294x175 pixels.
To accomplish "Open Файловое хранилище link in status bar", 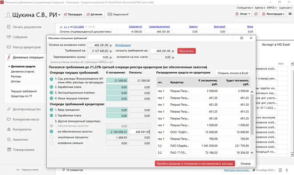I will coord(237,170).
